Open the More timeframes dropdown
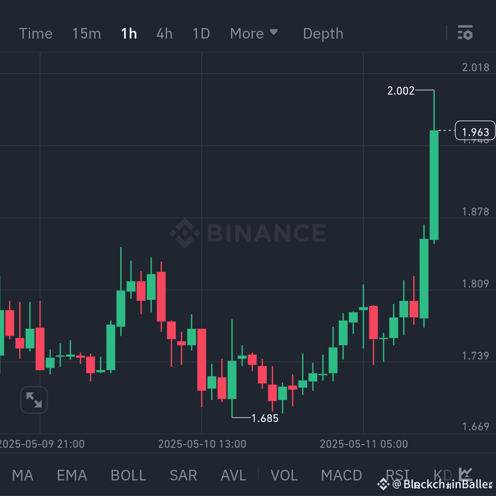The height and width of the screenshot is (496, 496). coord(254,33)
